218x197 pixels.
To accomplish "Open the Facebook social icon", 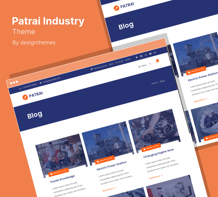I will [141, 56].
